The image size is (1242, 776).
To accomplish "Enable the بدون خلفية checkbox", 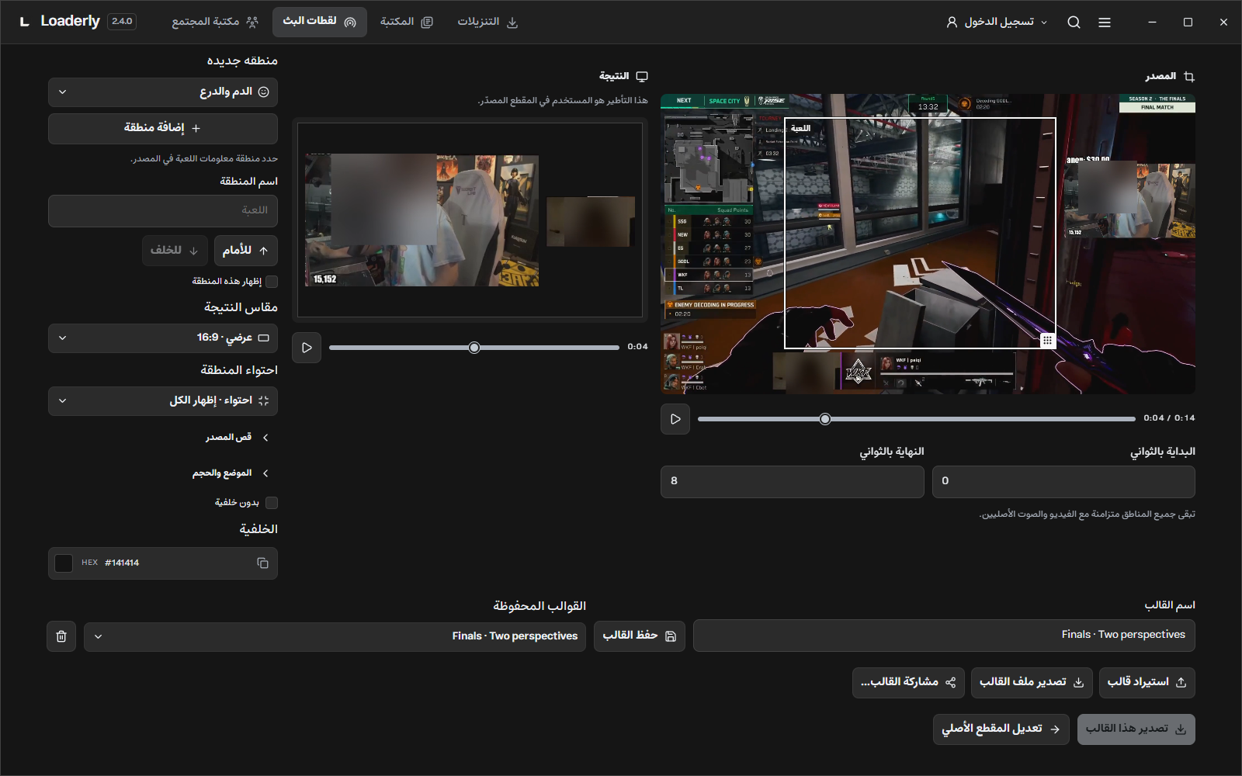I will pos(272,503).
